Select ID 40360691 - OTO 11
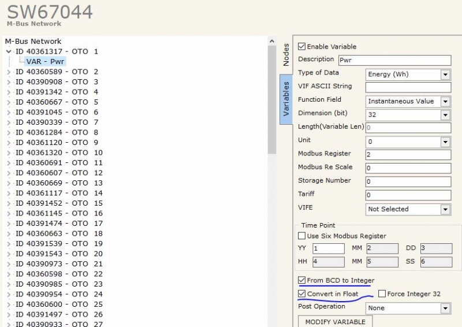The image size is (462, 327). pyautogui.click(x=59, y=163)
